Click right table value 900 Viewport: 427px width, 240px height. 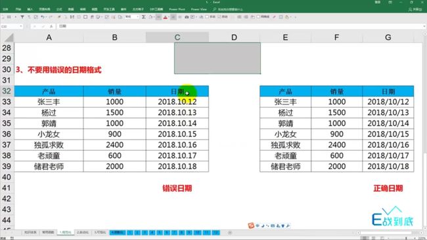point(337,134)
